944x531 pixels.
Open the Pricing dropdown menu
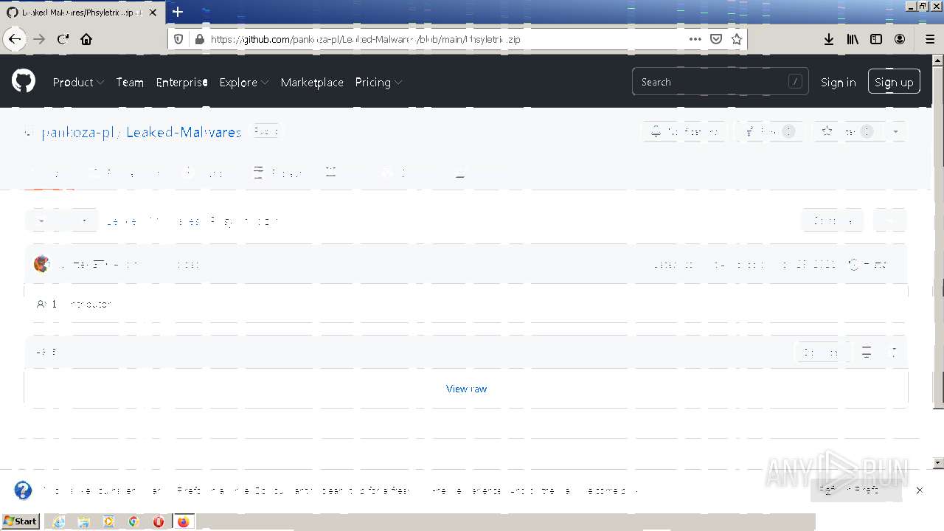(378, 82)
